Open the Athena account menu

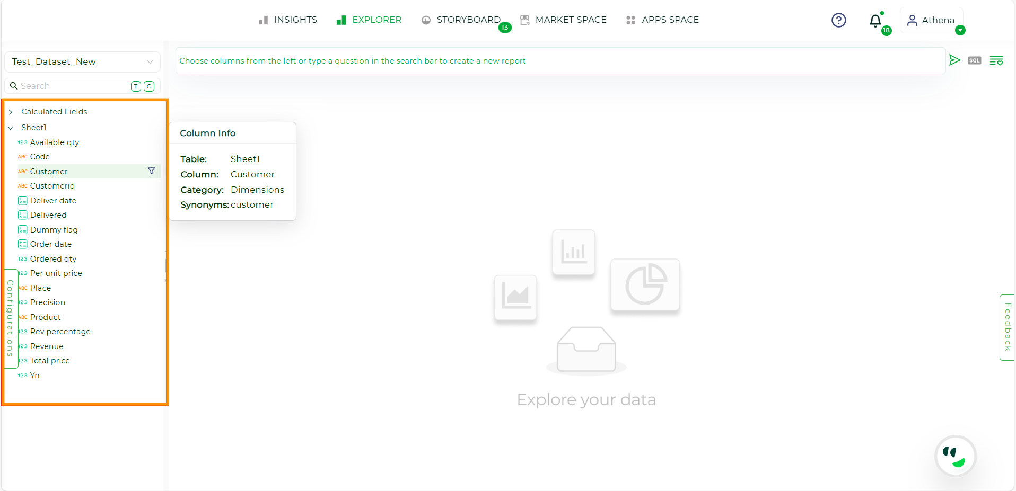pos(932,20)
